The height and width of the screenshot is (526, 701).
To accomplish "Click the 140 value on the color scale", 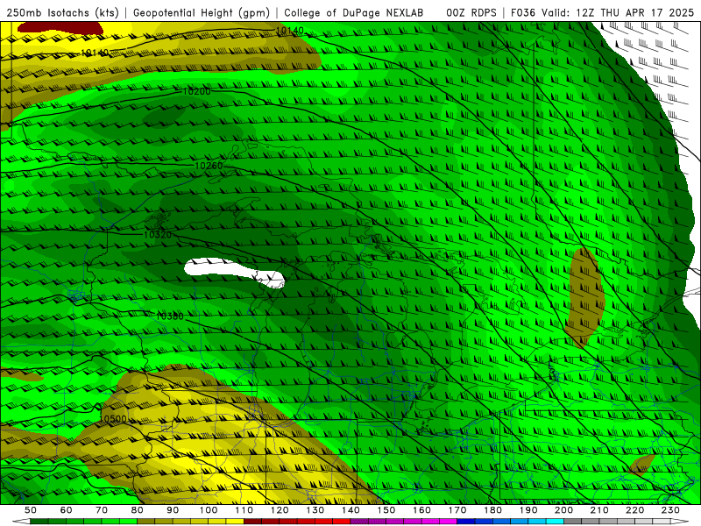I will [350, 510].
